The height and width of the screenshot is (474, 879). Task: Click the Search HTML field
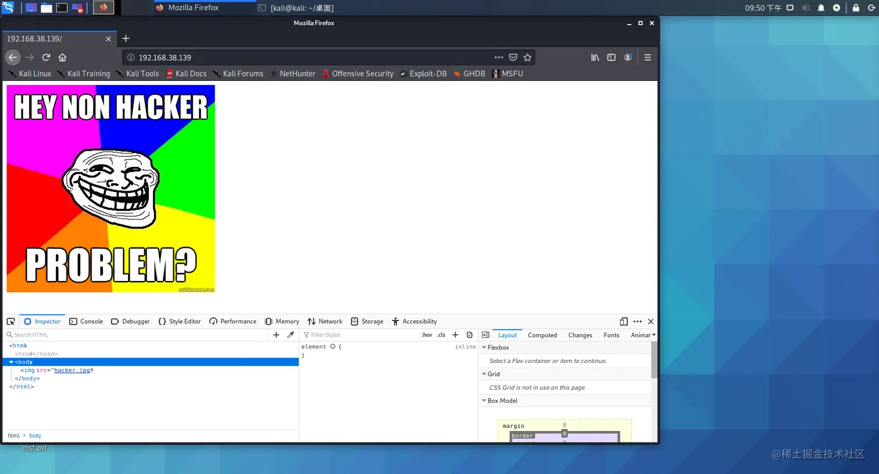[x=137, y=335]
